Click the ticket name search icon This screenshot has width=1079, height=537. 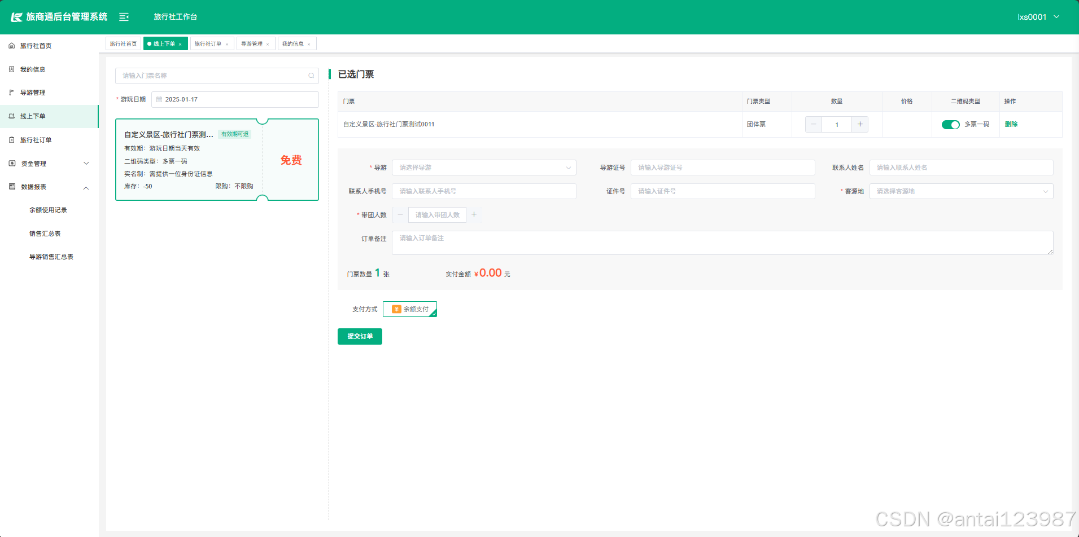click(311, 76)
